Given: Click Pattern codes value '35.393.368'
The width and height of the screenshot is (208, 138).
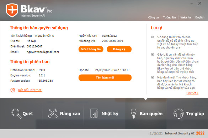Looking at the screenshot, I should pos(46,81).
